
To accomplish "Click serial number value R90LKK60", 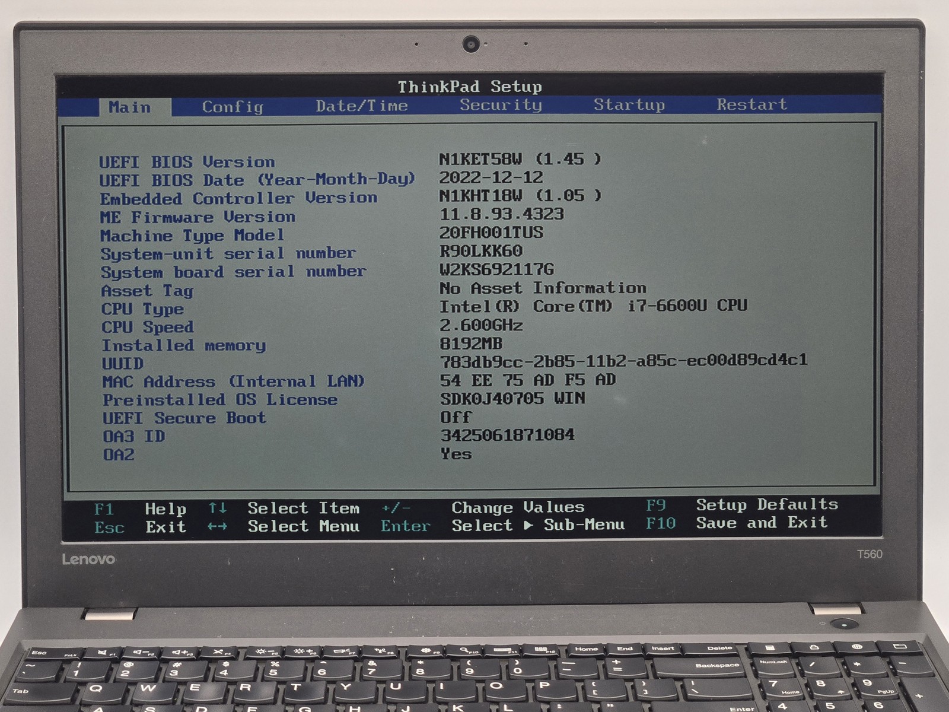I will 481,251.
